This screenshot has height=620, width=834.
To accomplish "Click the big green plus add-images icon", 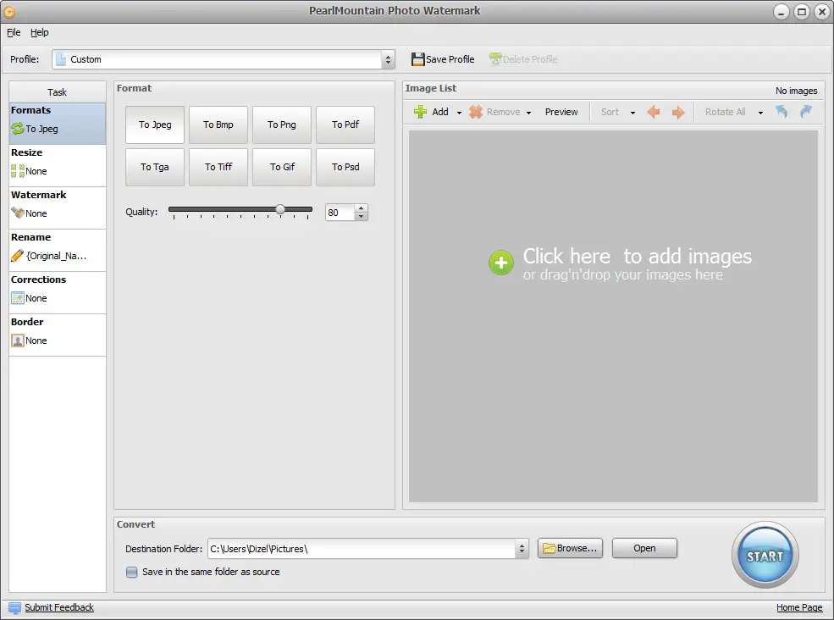I will [501, 263].
